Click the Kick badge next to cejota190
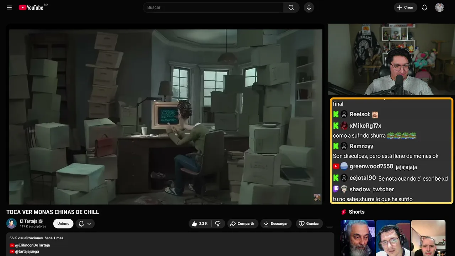Screen dimensions: 455x256 click(336, 178)
